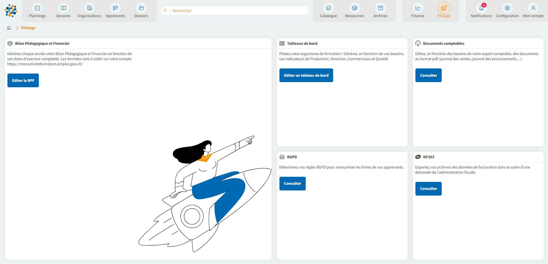548x264 pixels.
Task: Open Mon compte user icon
Action: tap(533, 8)
